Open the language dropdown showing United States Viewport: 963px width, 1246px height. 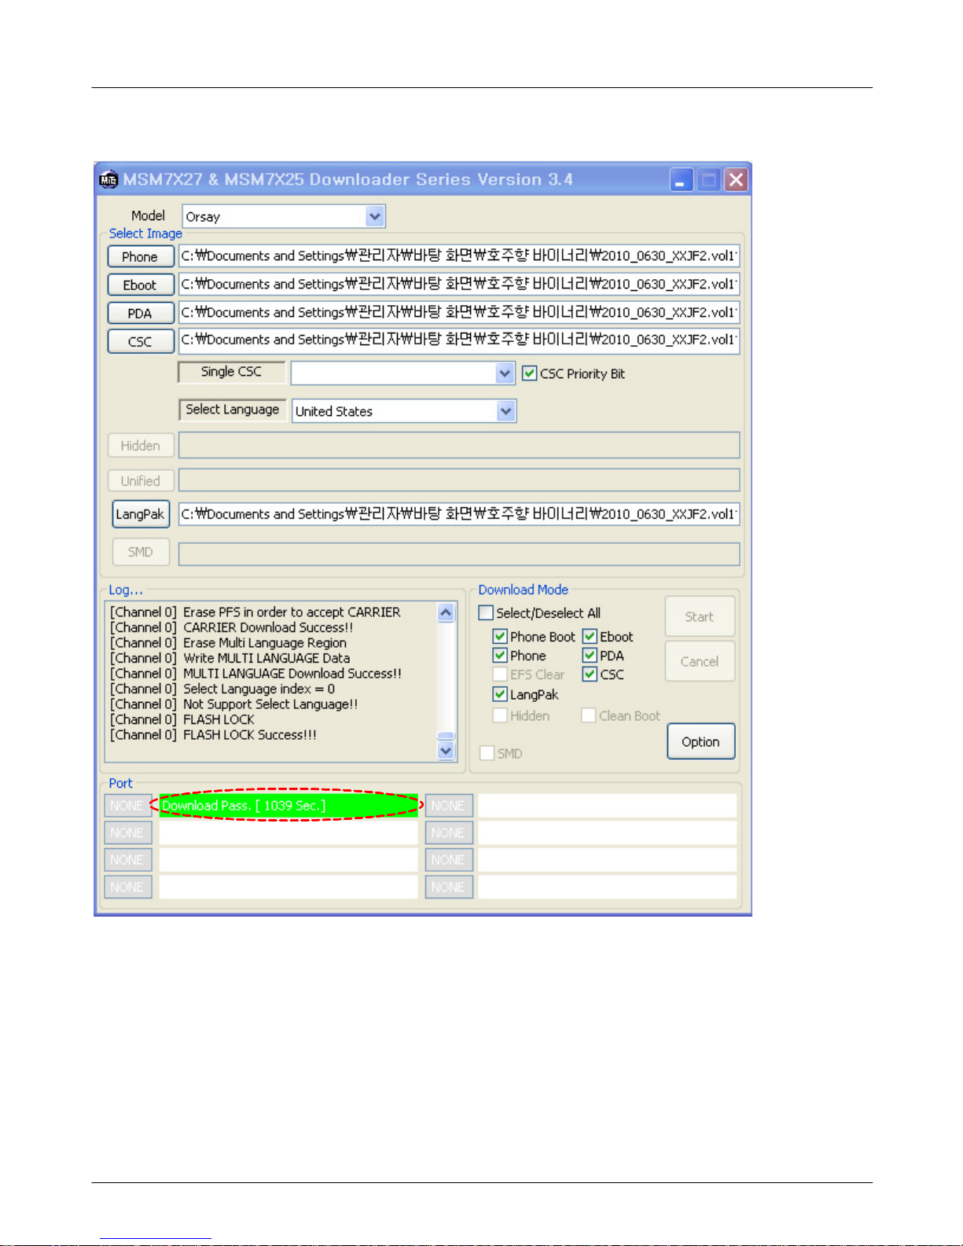(506, 410)
